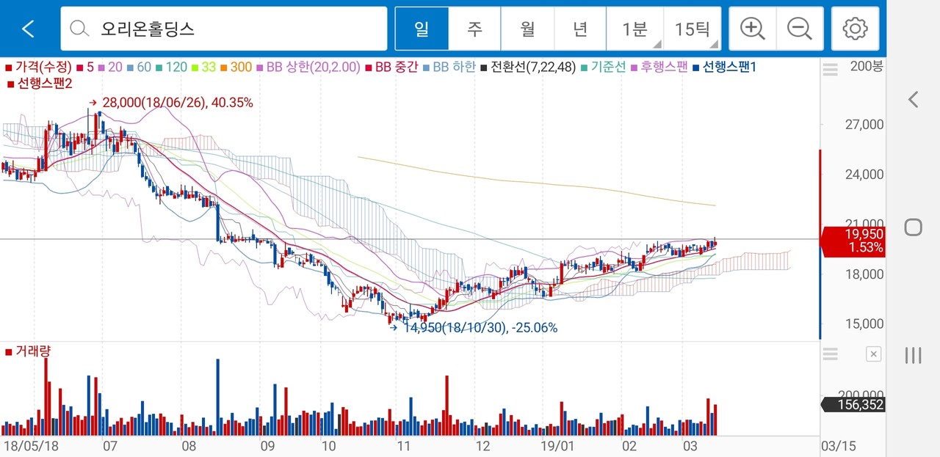Switch to weekly (주) chart tab
Screen dimensions: 940x457
point(474,29)
